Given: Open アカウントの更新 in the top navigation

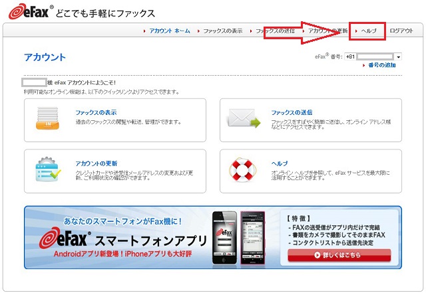Looking at the screenshot, I should tap(327, 31).
